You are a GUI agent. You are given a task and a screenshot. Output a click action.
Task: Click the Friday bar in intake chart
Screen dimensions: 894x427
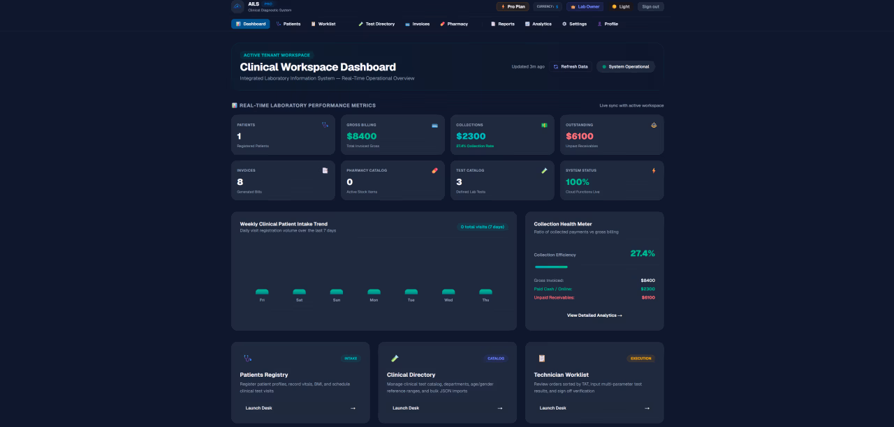point(262,292)
